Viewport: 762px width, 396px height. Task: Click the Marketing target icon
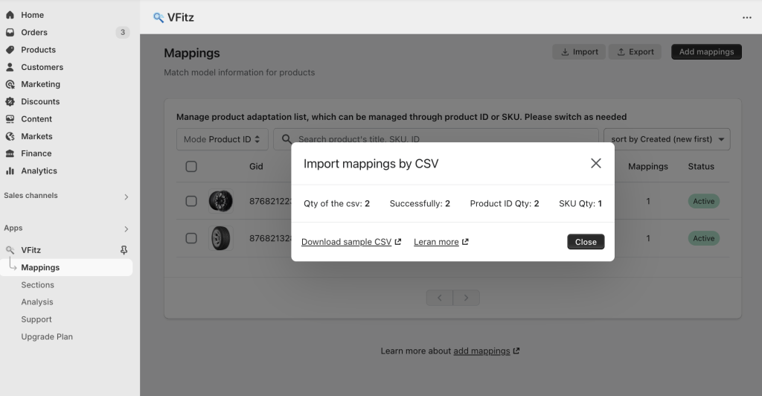[10, 85]
